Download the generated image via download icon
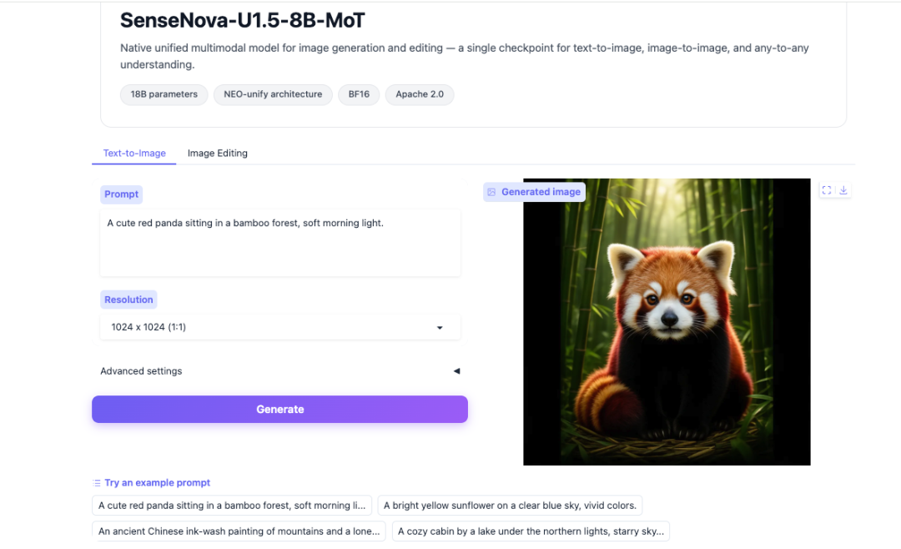The width and height of the screenshot is (901, 549). click(843, 190)
